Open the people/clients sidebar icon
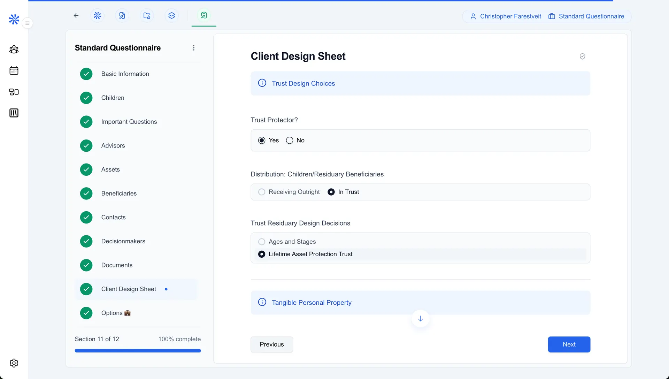669x379 pixels. pyautogui.click(x=14, y=50)
